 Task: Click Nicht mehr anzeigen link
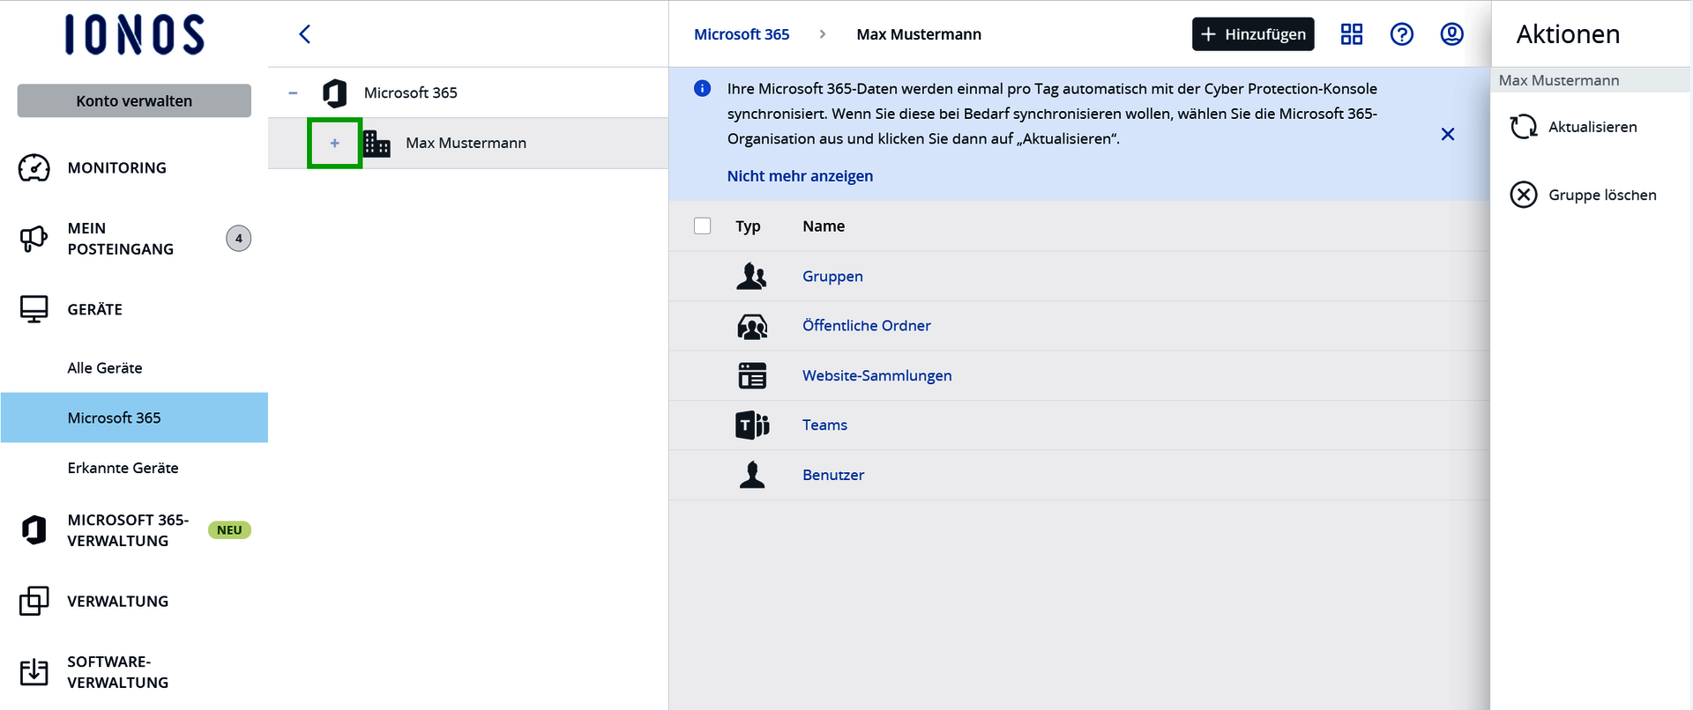pyautogui.click(x=800, y=176)
